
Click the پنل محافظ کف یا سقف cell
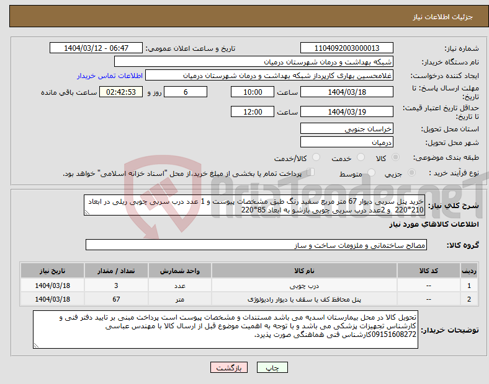(304, 299)
